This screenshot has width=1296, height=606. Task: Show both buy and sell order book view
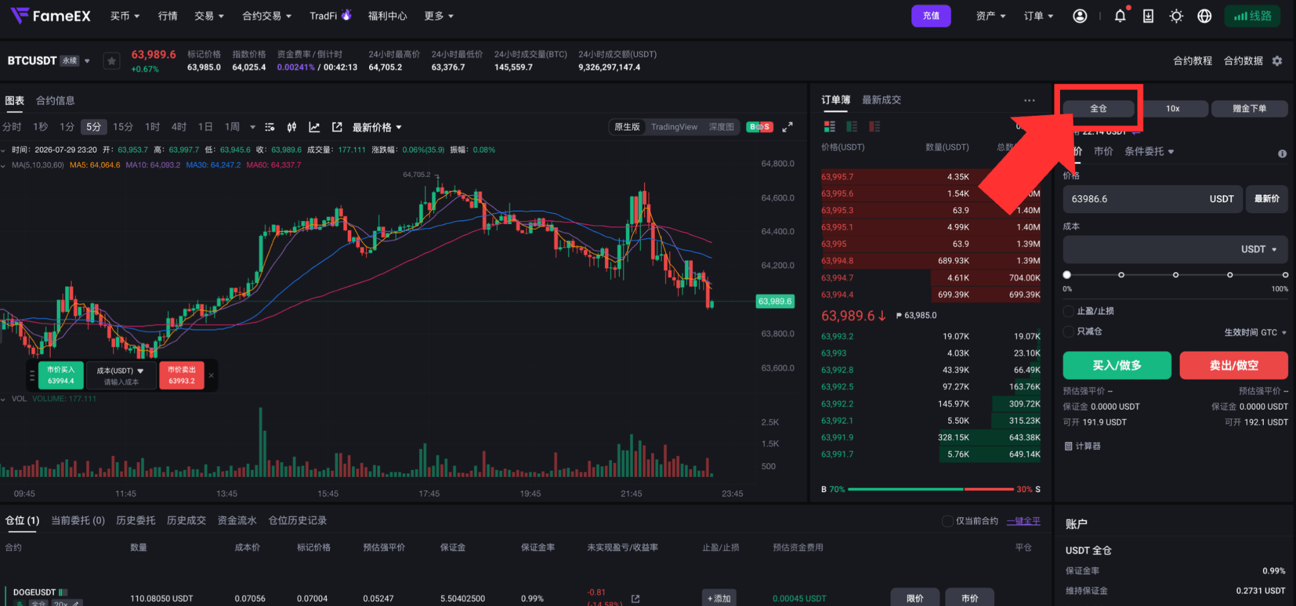tap(830, 127)
